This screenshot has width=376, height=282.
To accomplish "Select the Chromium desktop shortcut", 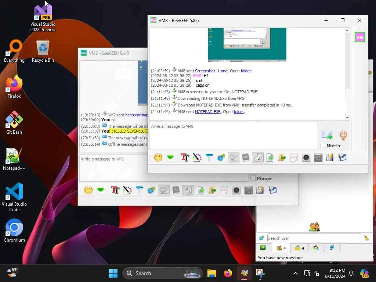I will tap(14, 231).
